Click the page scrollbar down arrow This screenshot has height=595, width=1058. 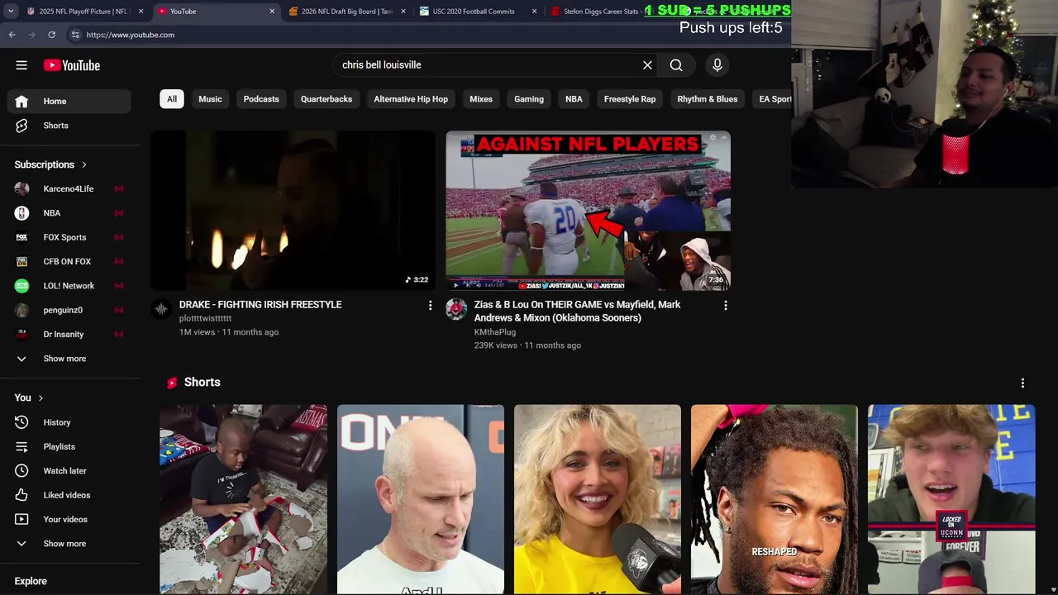[1052, 588]
